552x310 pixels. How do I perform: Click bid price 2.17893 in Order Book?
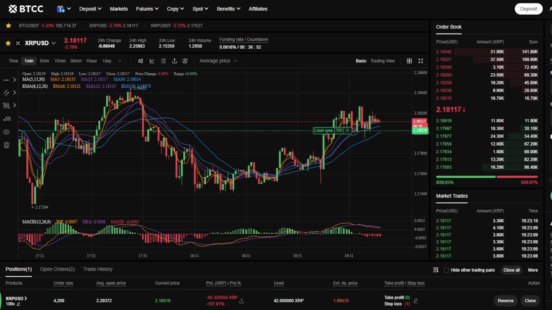click(x=444, y=167)
